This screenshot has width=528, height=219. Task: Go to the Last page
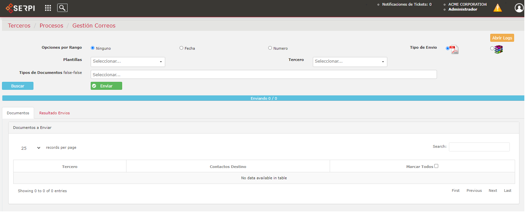click(x=508, y=191)
